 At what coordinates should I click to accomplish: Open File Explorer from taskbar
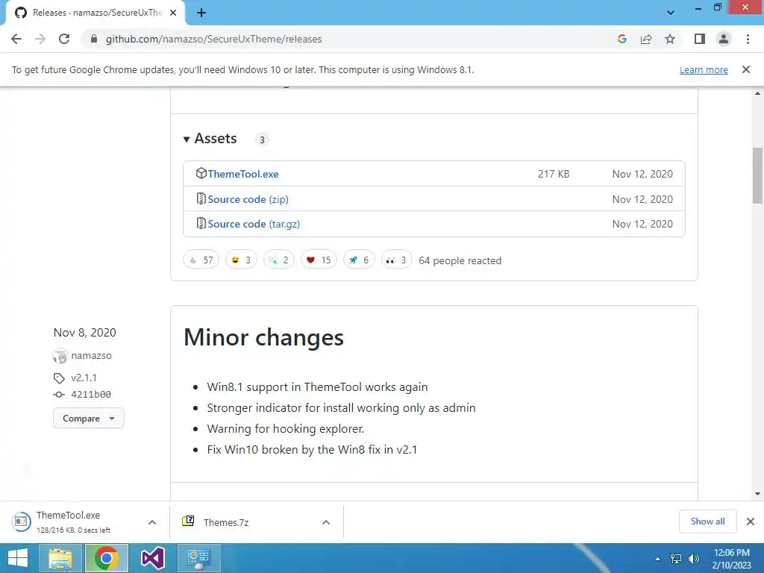[x=60, y=558]
